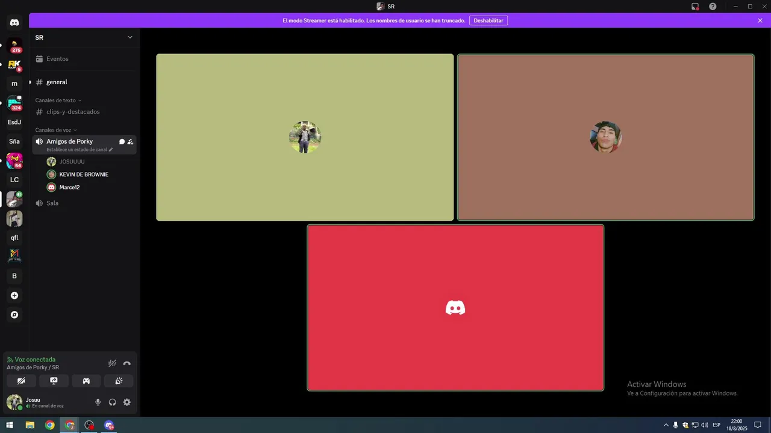Click voice connection signal icon
Viewport: 771px width, 433px height.
(x=10, y=360)
